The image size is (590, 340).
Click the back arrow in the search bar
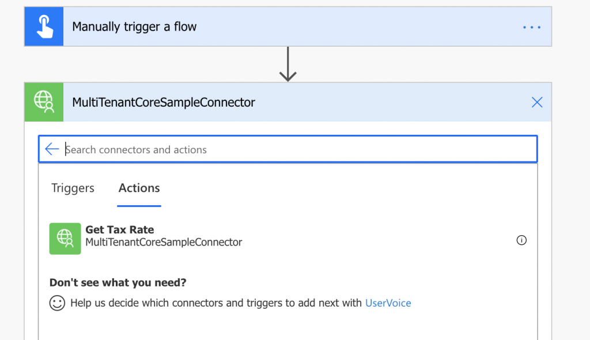point(52,149)
